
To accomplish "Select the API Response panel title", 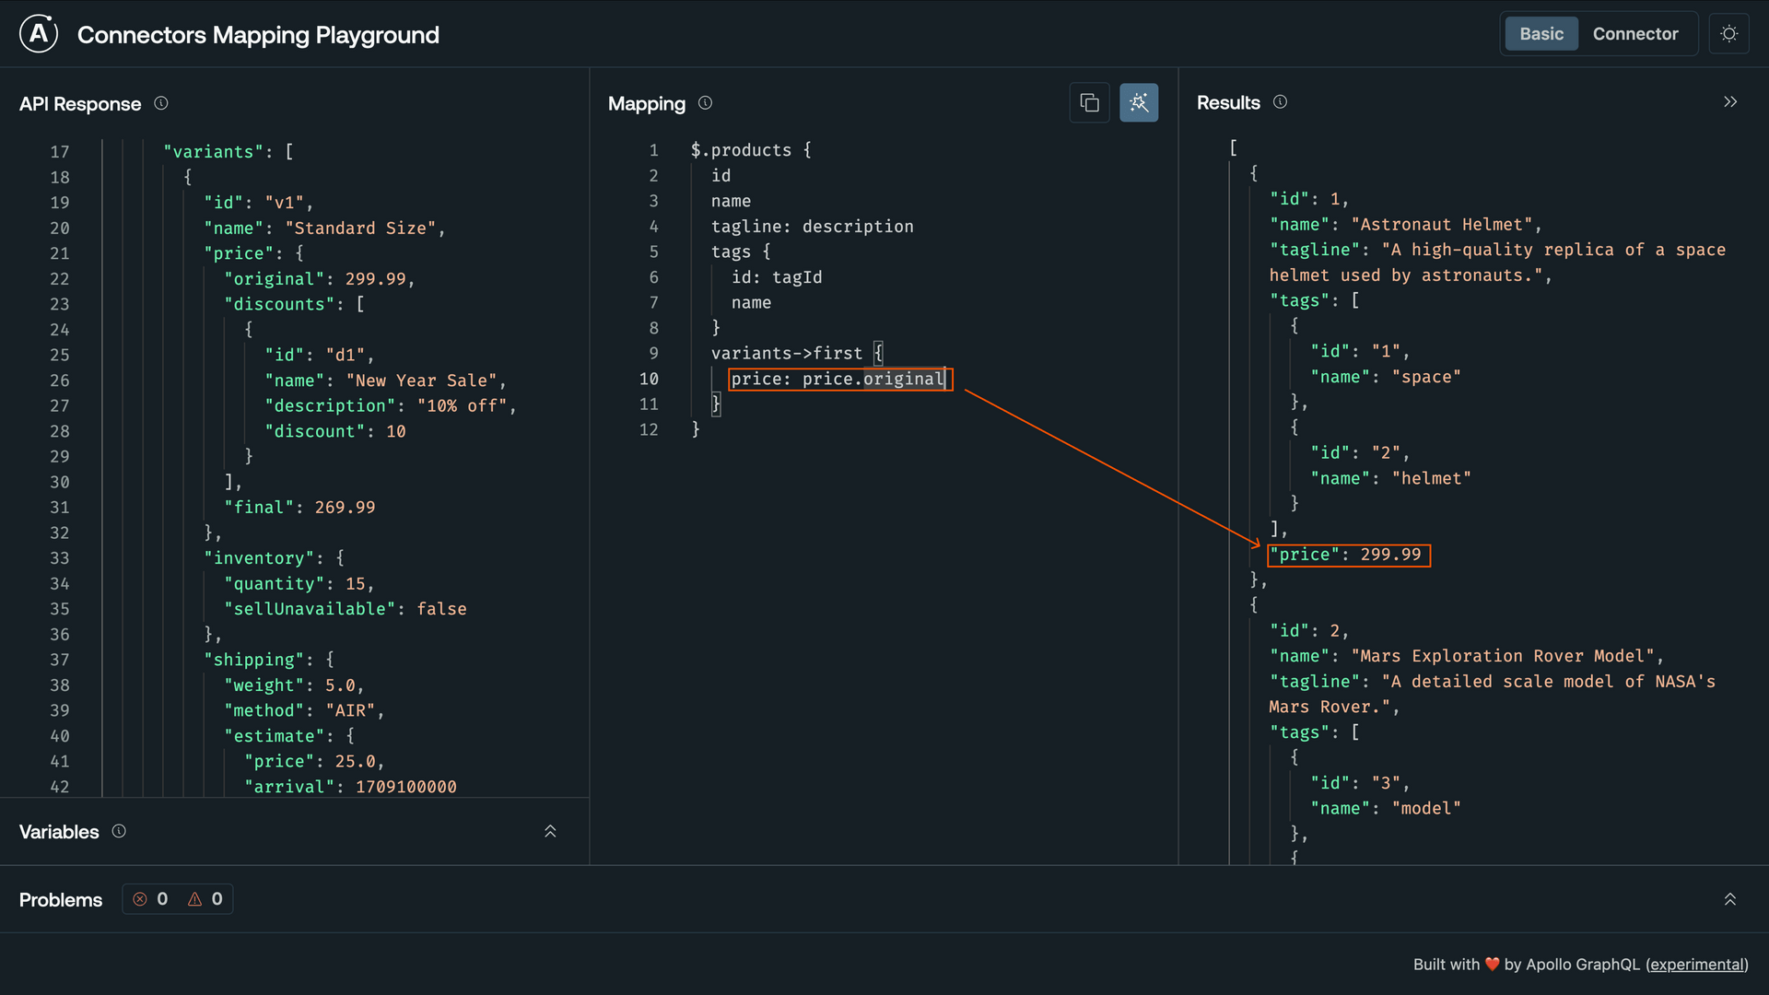I will (79, 104).
